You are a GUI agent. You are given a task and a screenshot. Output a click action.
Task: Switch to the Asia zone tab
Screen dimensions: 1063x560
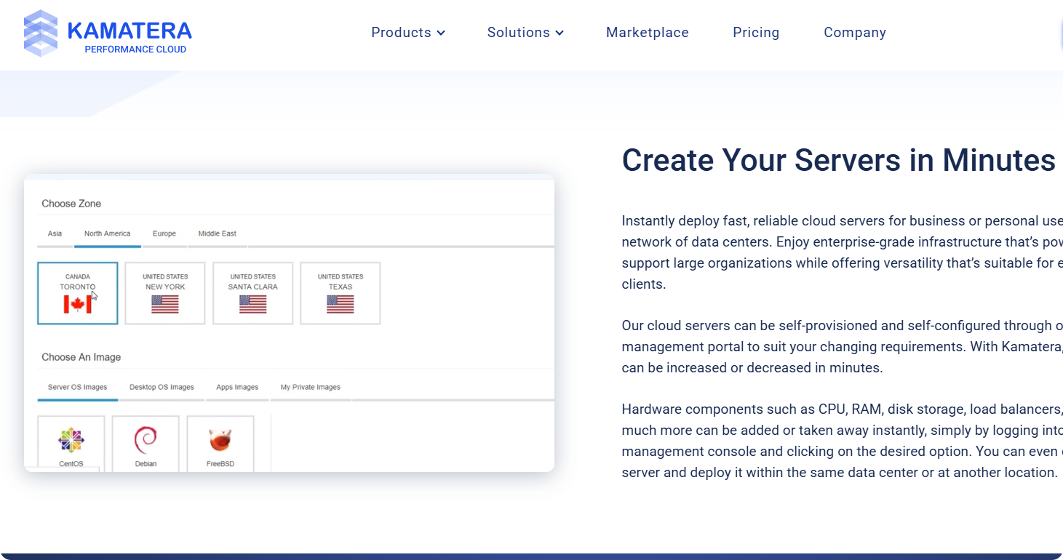pos(55,233)
